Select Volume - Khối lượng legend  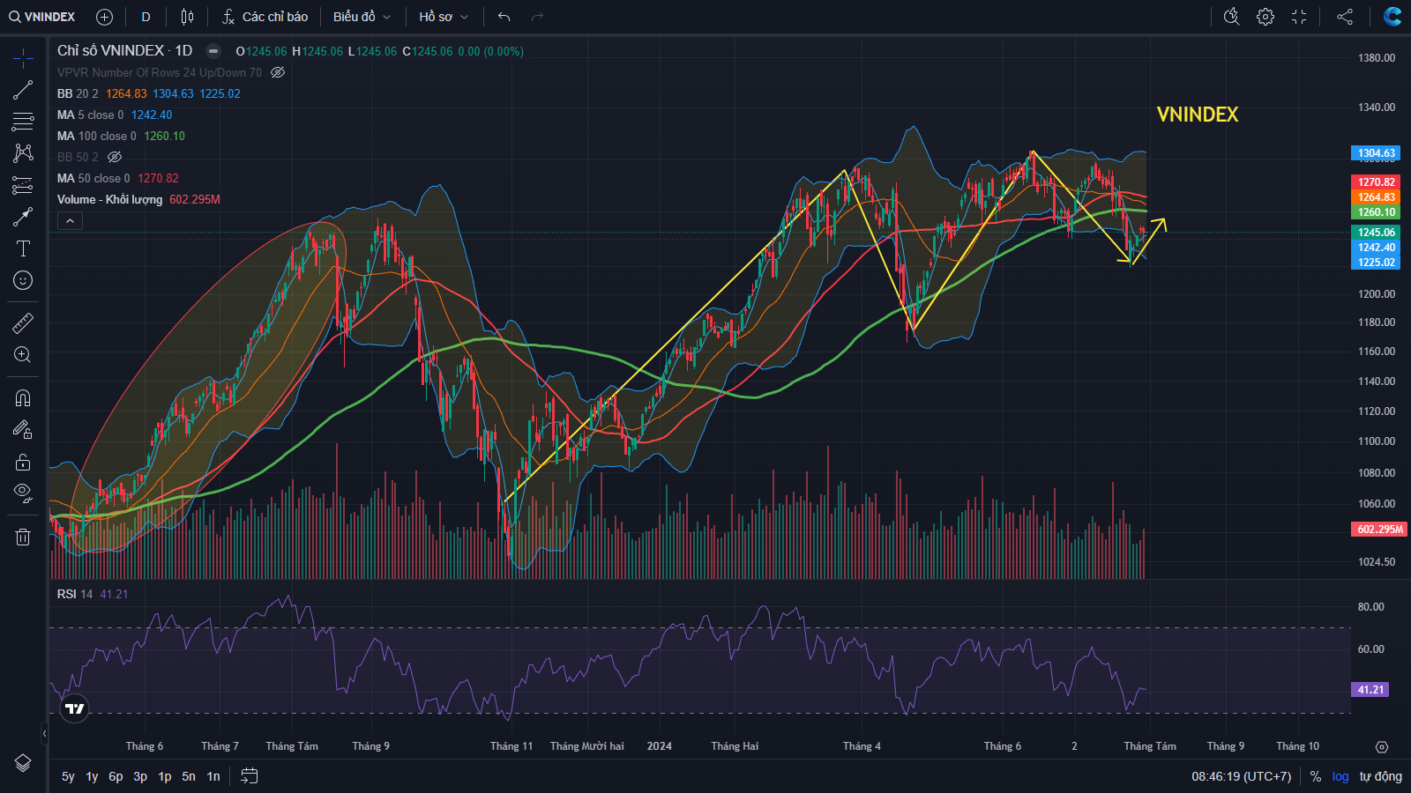click(109, 199)
